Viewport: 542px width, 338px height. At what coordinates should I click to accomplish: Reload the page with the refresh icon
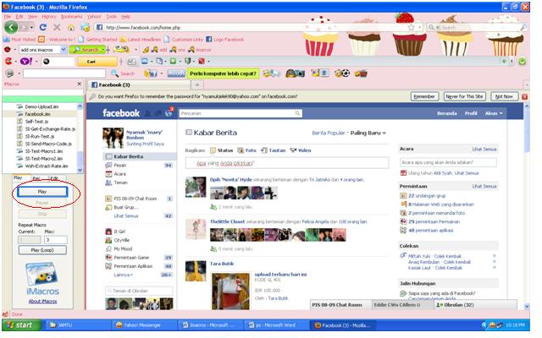[x=43, y=27]
